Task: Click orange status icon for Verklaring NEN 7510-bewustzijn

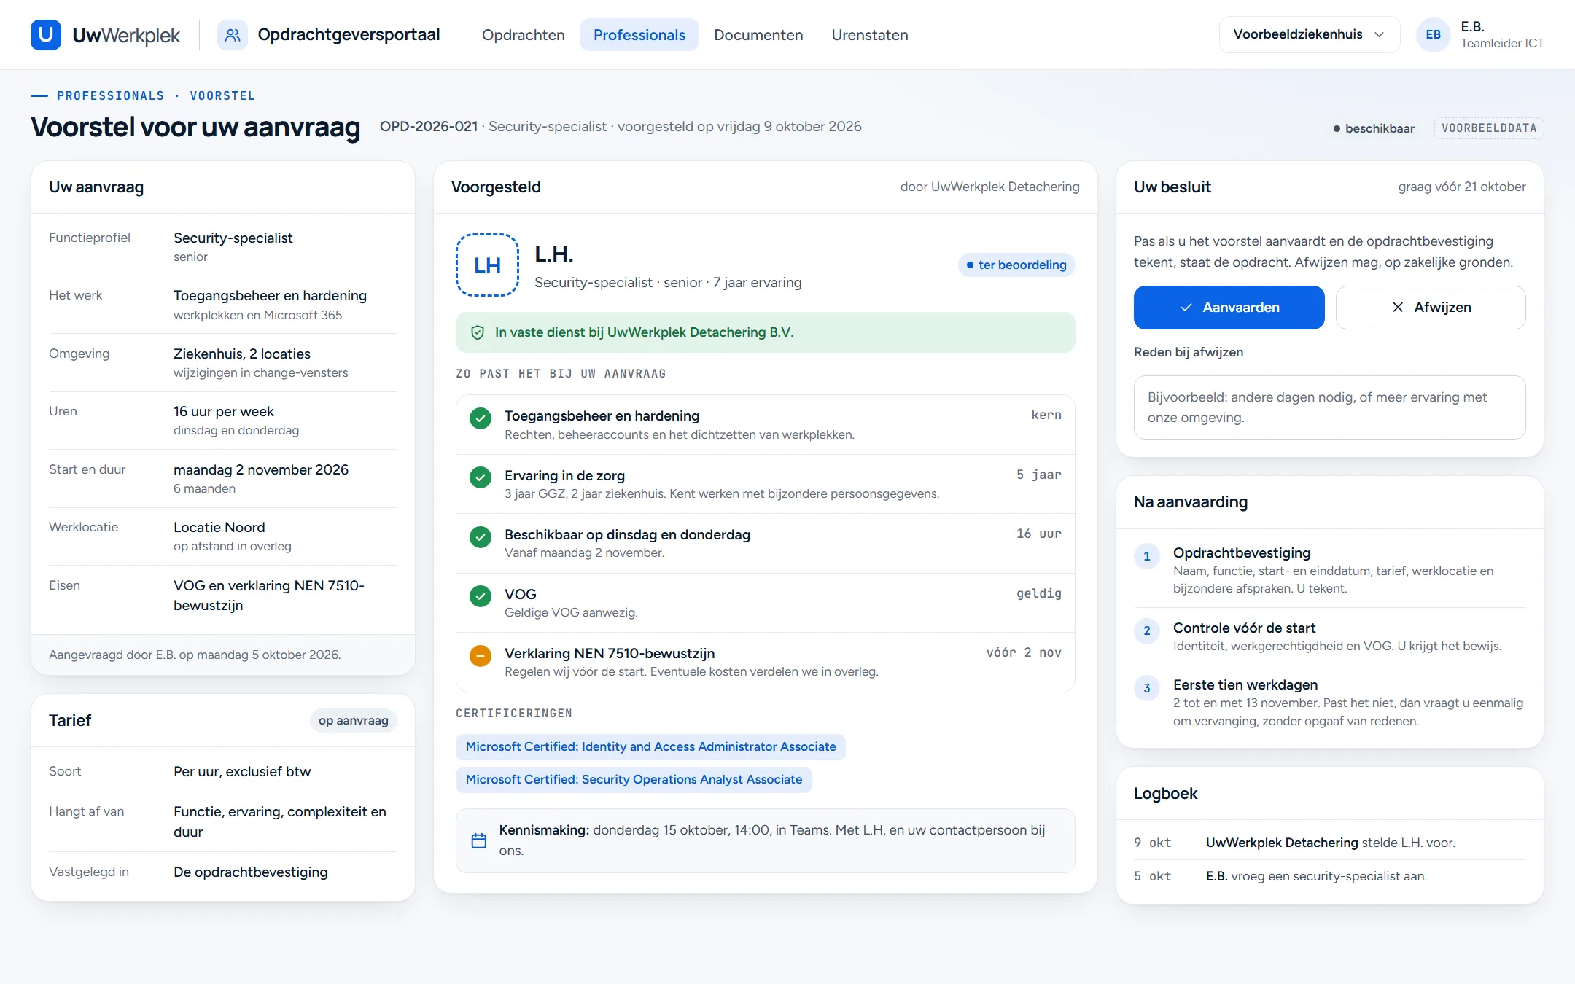Action: click(x=481, y=656)
